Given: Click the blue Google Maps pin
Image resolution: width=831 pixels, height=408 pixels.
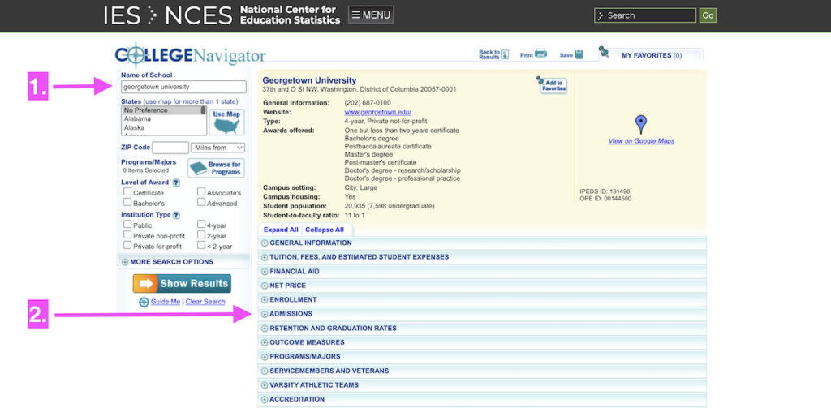Looking at the screenshot, I should coord(641,124).
